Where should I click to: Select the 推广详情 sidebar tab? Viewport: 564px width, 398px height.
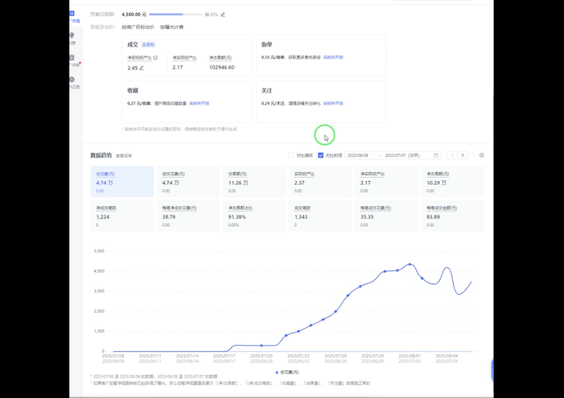[x=73, y=17]
